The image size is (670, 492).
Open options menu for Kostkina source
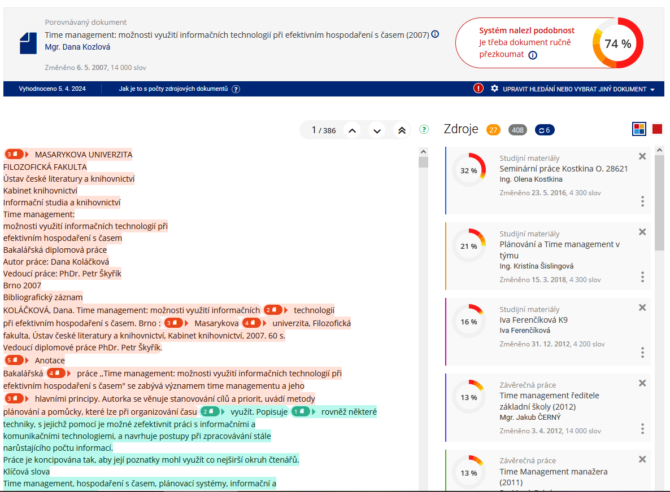pyautogui.click(x=642, y=201)
